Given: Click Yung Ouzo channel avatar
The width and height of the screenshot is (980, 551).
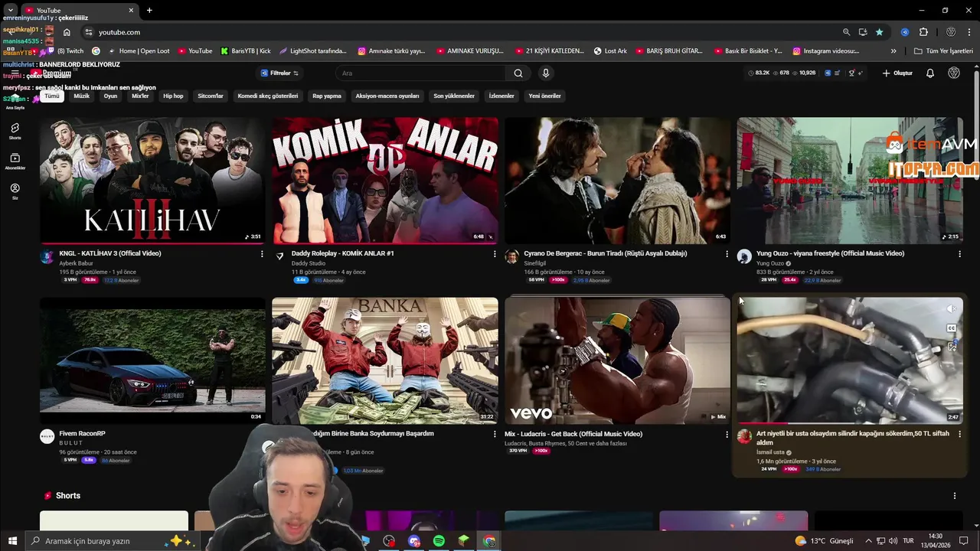Looking at the screenshot, I should (744, 256).
